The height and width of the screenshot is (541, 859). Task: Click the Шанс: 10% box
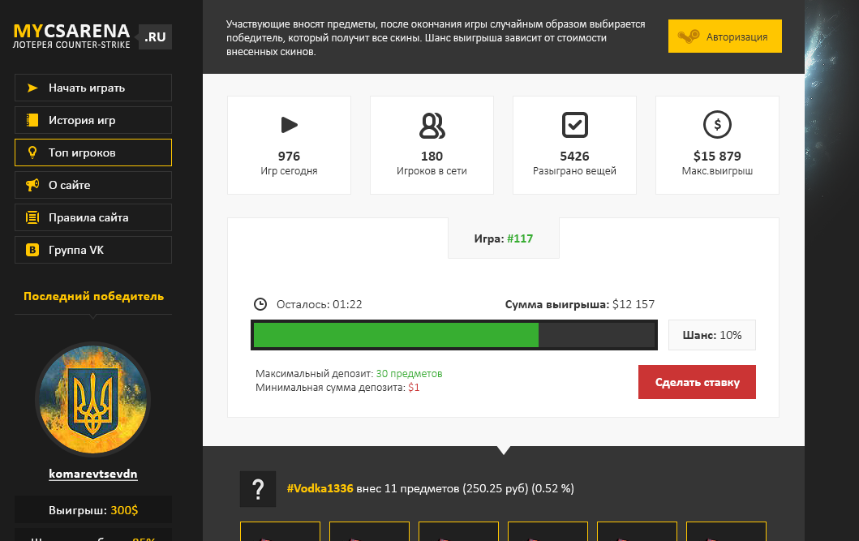(x=711, y=335)
